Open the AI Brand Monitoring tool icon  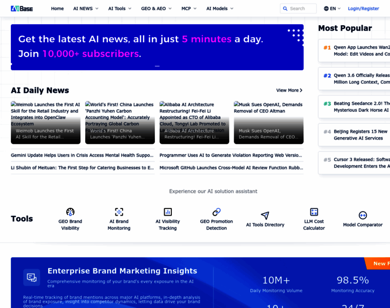coord(119,212)
